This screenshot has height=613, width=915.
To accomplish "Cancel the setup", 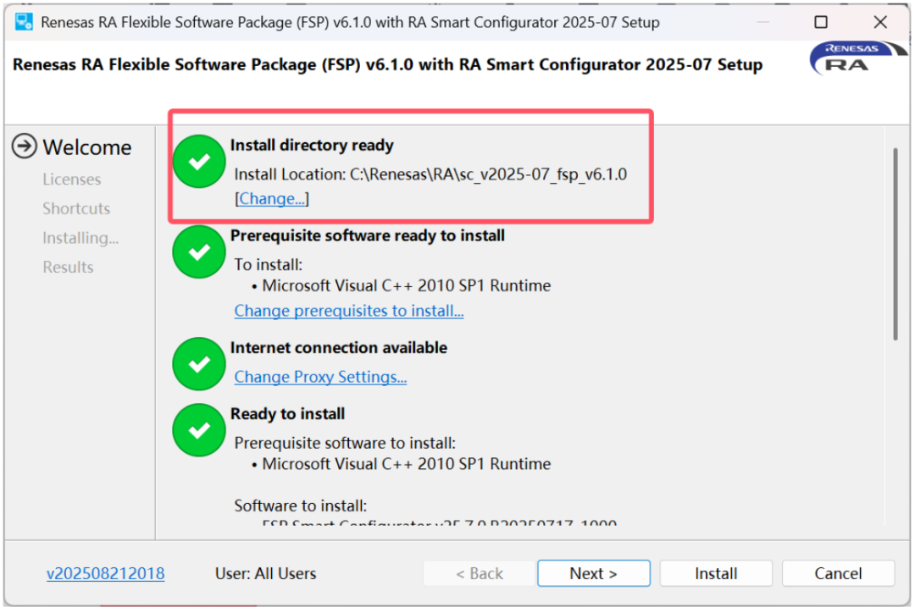I will (x=838, y=573).
